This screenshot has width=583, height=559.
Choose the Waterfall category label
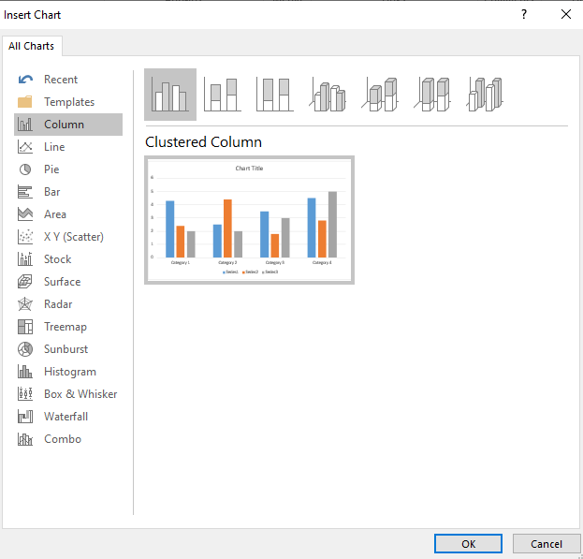[66, 417]
